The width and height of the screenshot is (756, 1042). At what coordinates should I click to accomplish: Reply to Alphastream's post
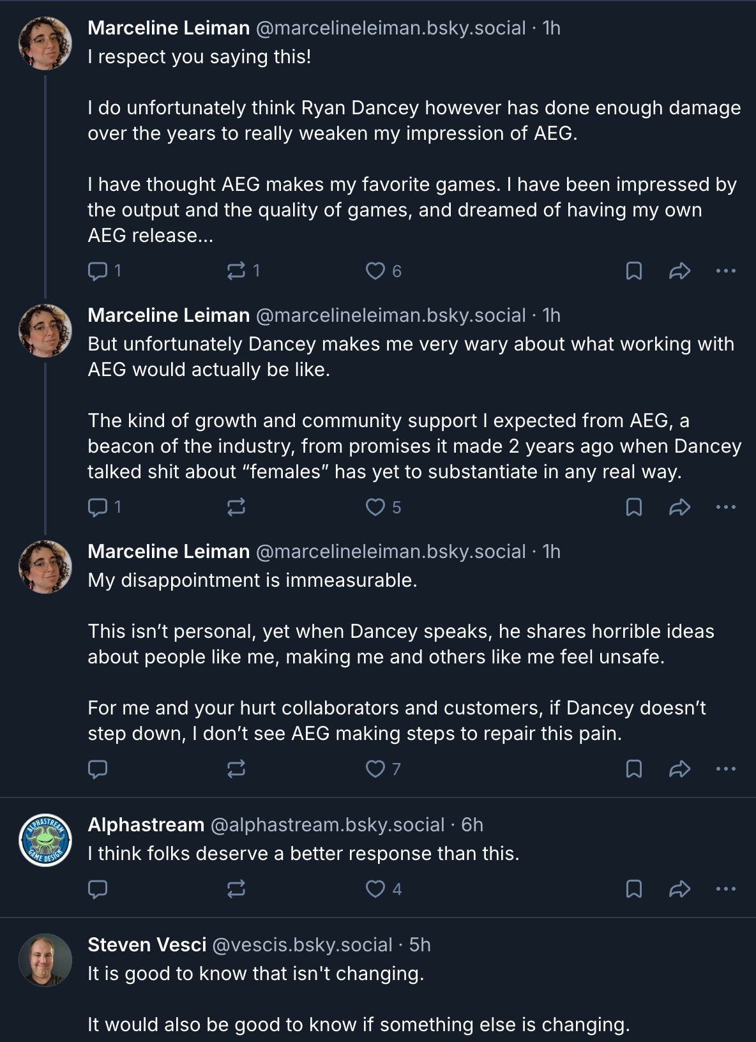[x=97, y=889]
